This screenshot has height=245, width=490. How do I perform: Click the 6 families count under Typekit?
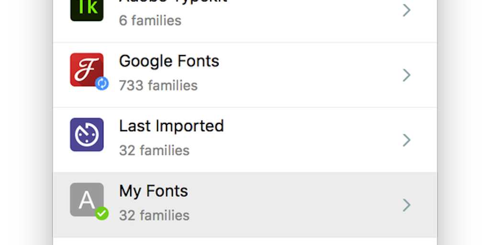pyautogui.click(x=150, y=21)
